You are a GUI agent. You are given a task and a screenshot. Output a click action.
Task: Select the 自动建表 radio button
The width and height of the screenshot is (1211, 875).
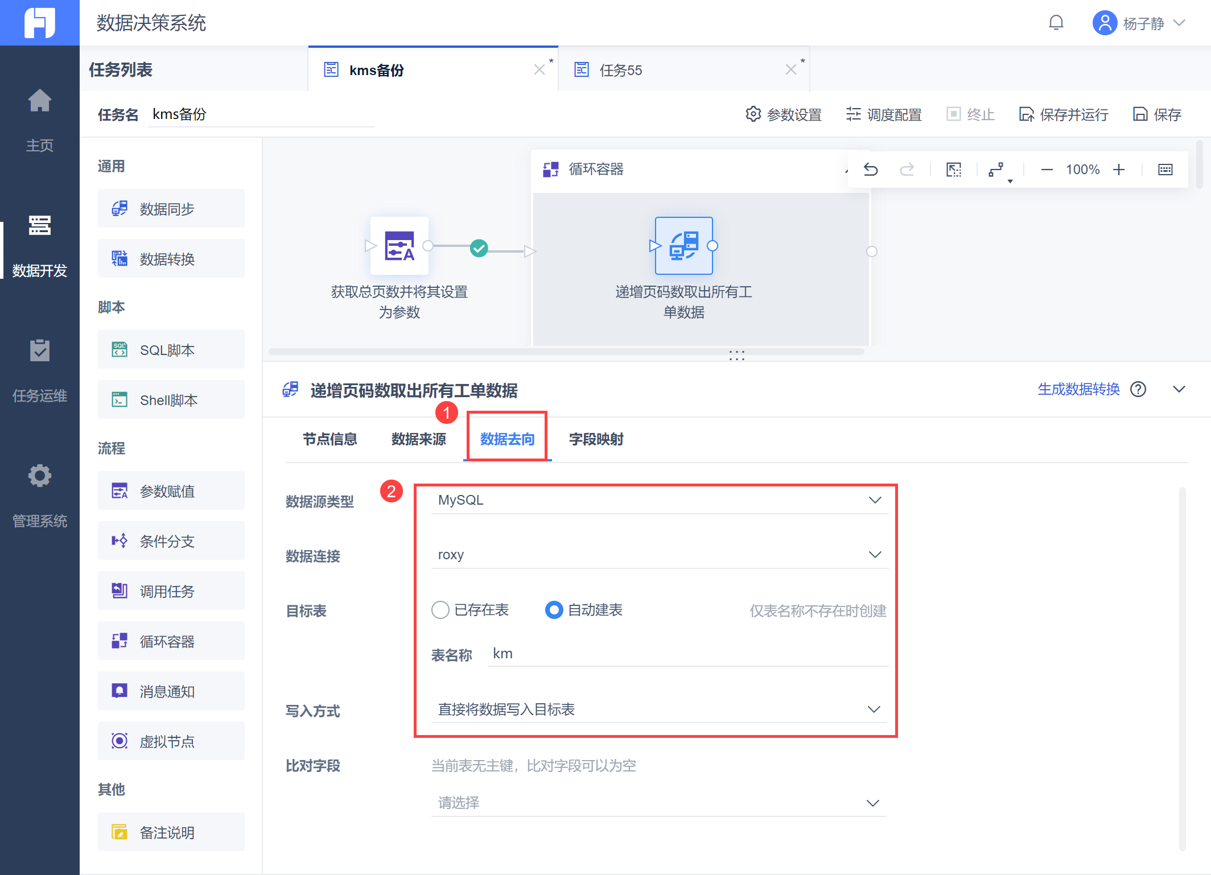pos(554,610)
